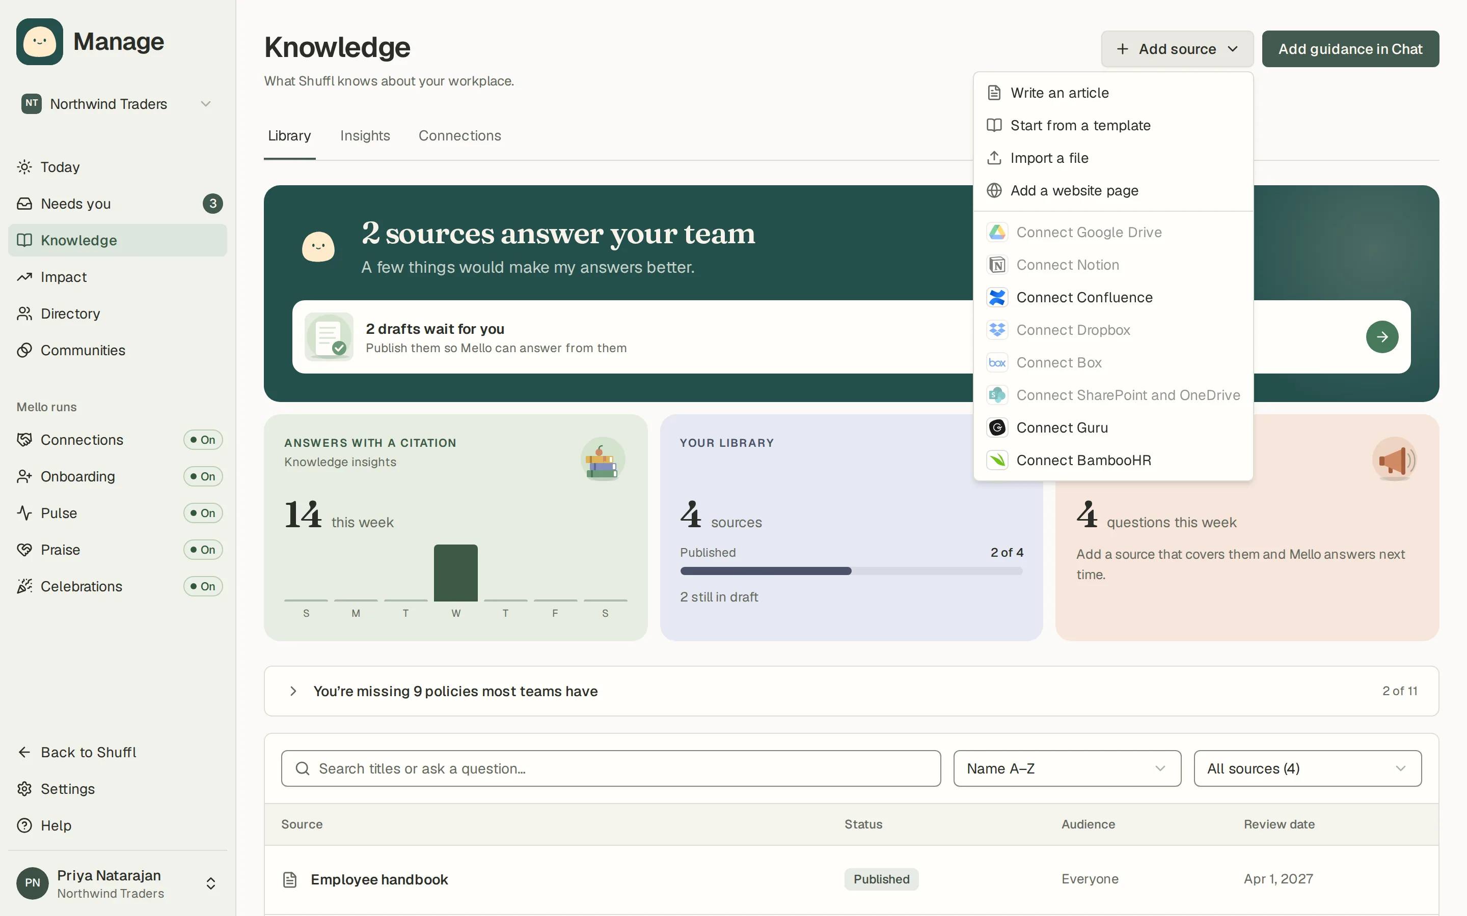Viewport: 1467px width, 916px height.
Task: Switch to the Insights tab
Action: coord(365,136)
